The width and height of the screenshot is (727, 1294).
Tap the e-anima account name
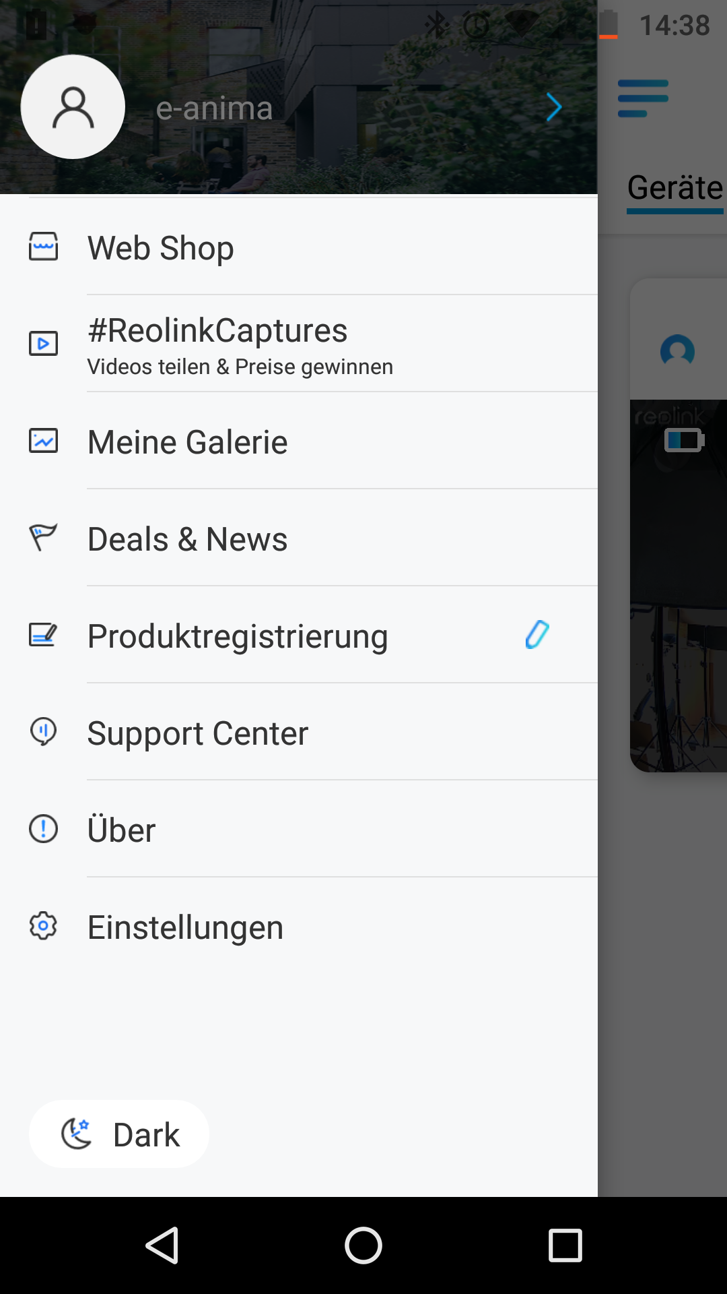[214, 109]
